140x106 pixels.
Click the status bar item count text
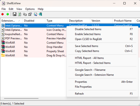tap(12, 103)
